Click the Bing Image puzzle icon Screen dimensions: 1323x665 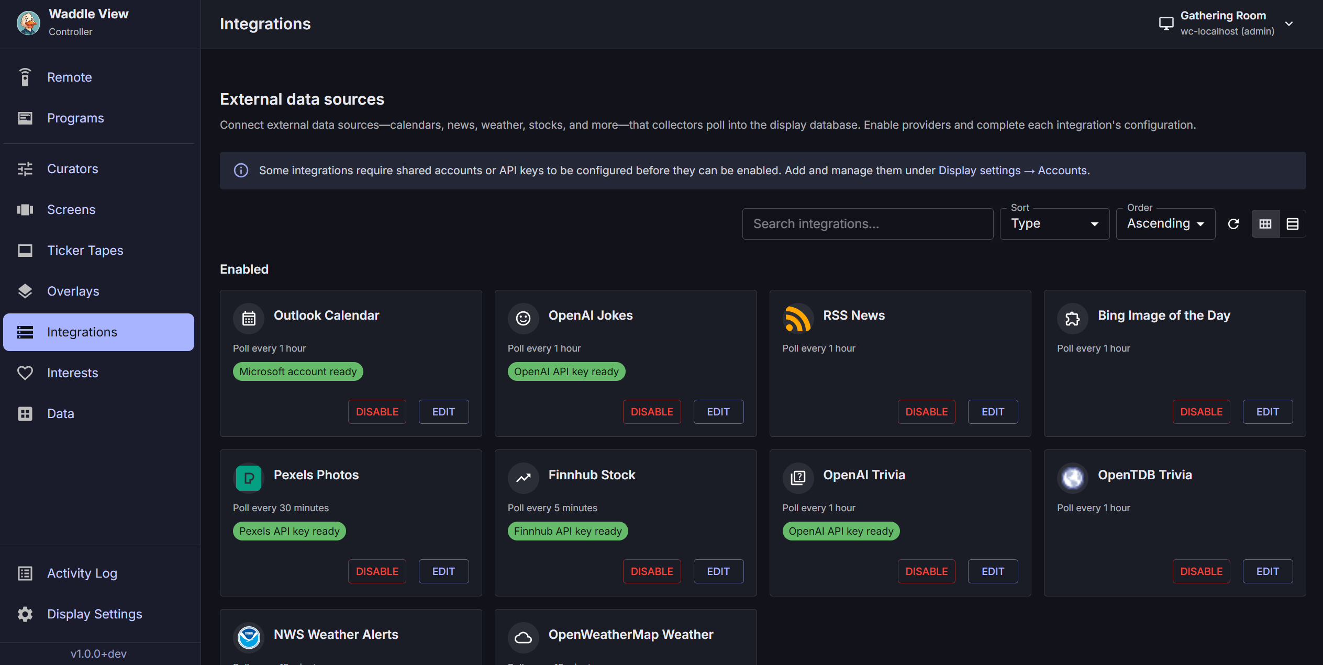click(x=1072, y=318)
